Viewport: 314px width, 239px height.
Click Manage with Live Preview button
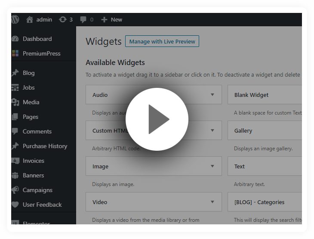click(162, 41)
